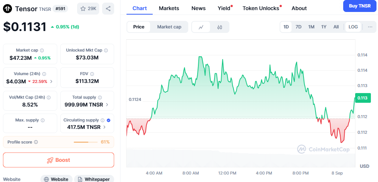Screen dimensions: 378x182
Task: Click the Profile score progress bar
Action: pyautogui.click(x=86, y=142)
